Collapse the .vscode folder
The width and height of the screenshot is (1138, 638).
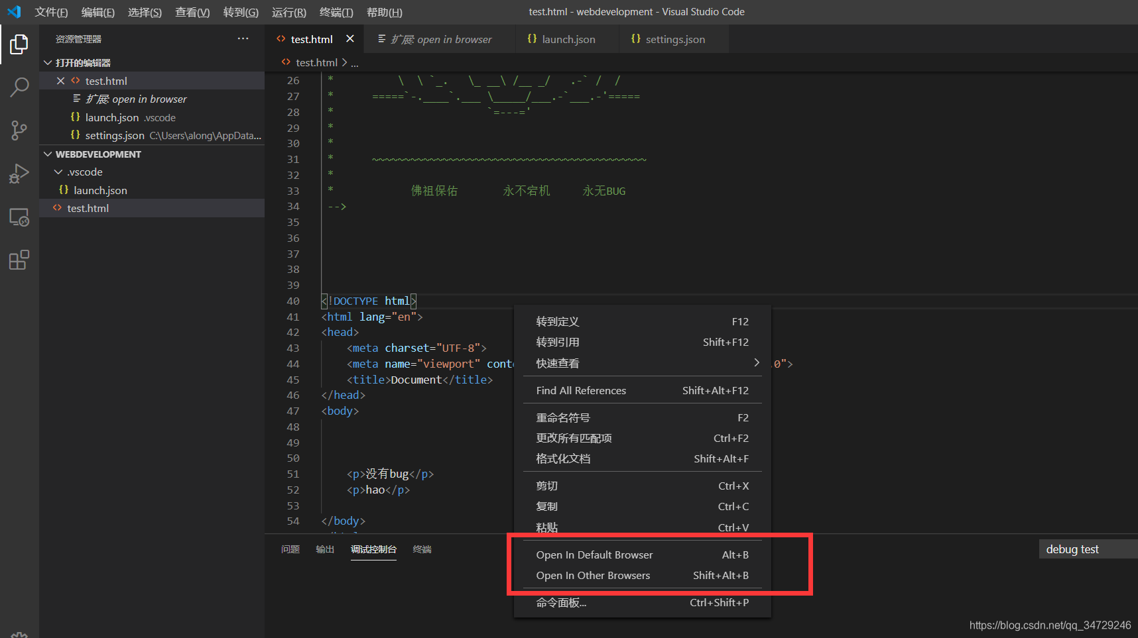(x=59, y=172)
